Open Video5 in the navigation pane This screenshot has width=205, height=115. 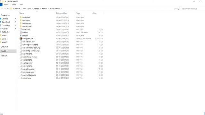click(x=4, y=42)
